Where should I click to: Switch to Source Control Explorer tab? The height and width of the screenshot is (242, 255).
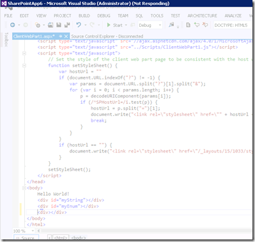[107, 36]
